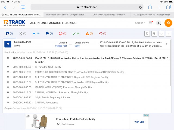The width and height of the screenshot is (174, 130).
Task: Click the copy details button
Action: [x=154, y=34]
